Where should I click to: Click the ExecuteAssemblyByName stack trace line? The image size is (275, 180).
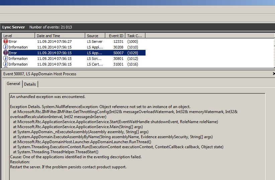click(x=113, y=137)
